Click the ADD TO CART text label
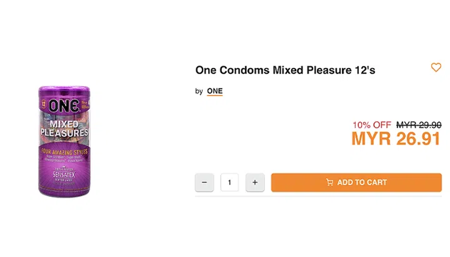 362,183
